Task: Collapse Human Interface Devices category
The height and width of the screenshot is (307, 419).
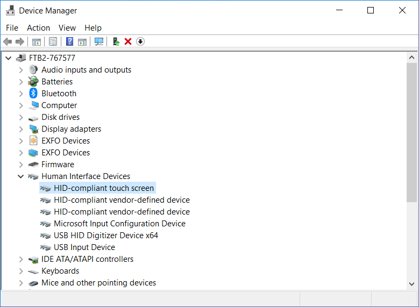Action: click(x=21, y=176)
